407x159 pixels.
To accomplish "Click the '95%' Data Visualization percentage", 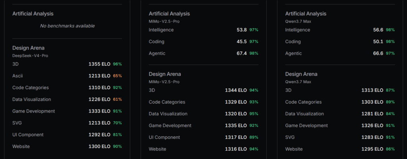I will click(x=254, y=114).
